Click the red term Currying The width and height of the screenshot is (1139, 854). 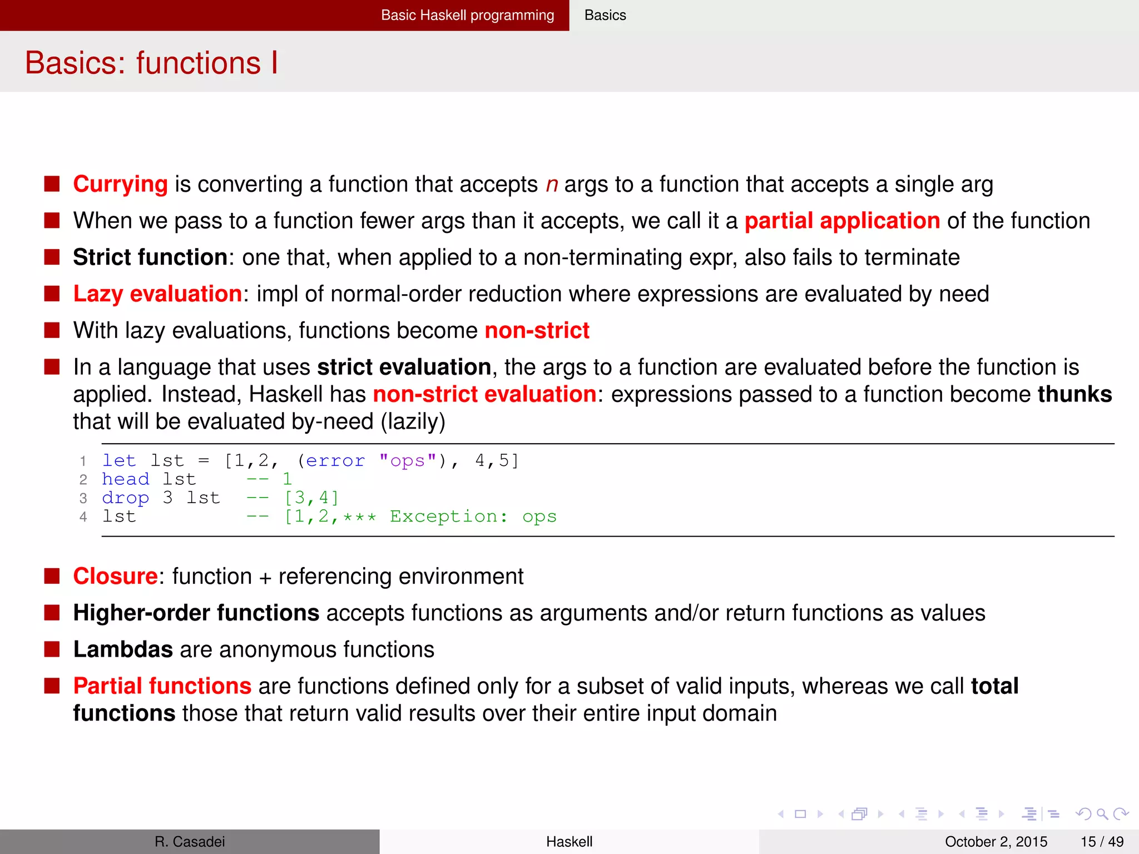tap(120, 185)
